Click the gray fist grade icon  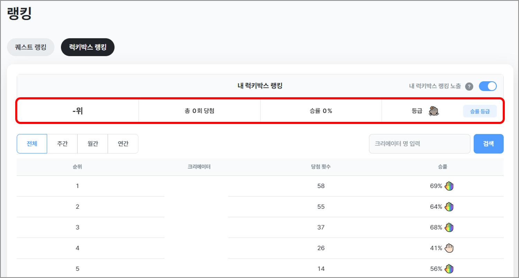tap(433, 111)
